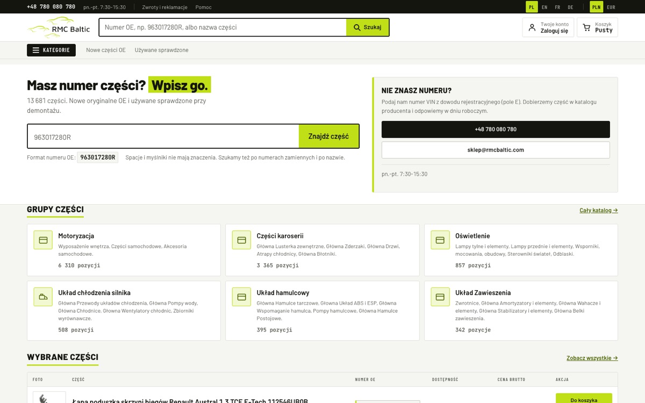
Task: Switch language to EN
Action: [x=544, y=7]
